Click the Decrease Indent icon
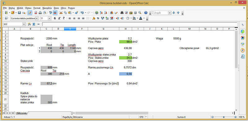 tap(117, 18)
